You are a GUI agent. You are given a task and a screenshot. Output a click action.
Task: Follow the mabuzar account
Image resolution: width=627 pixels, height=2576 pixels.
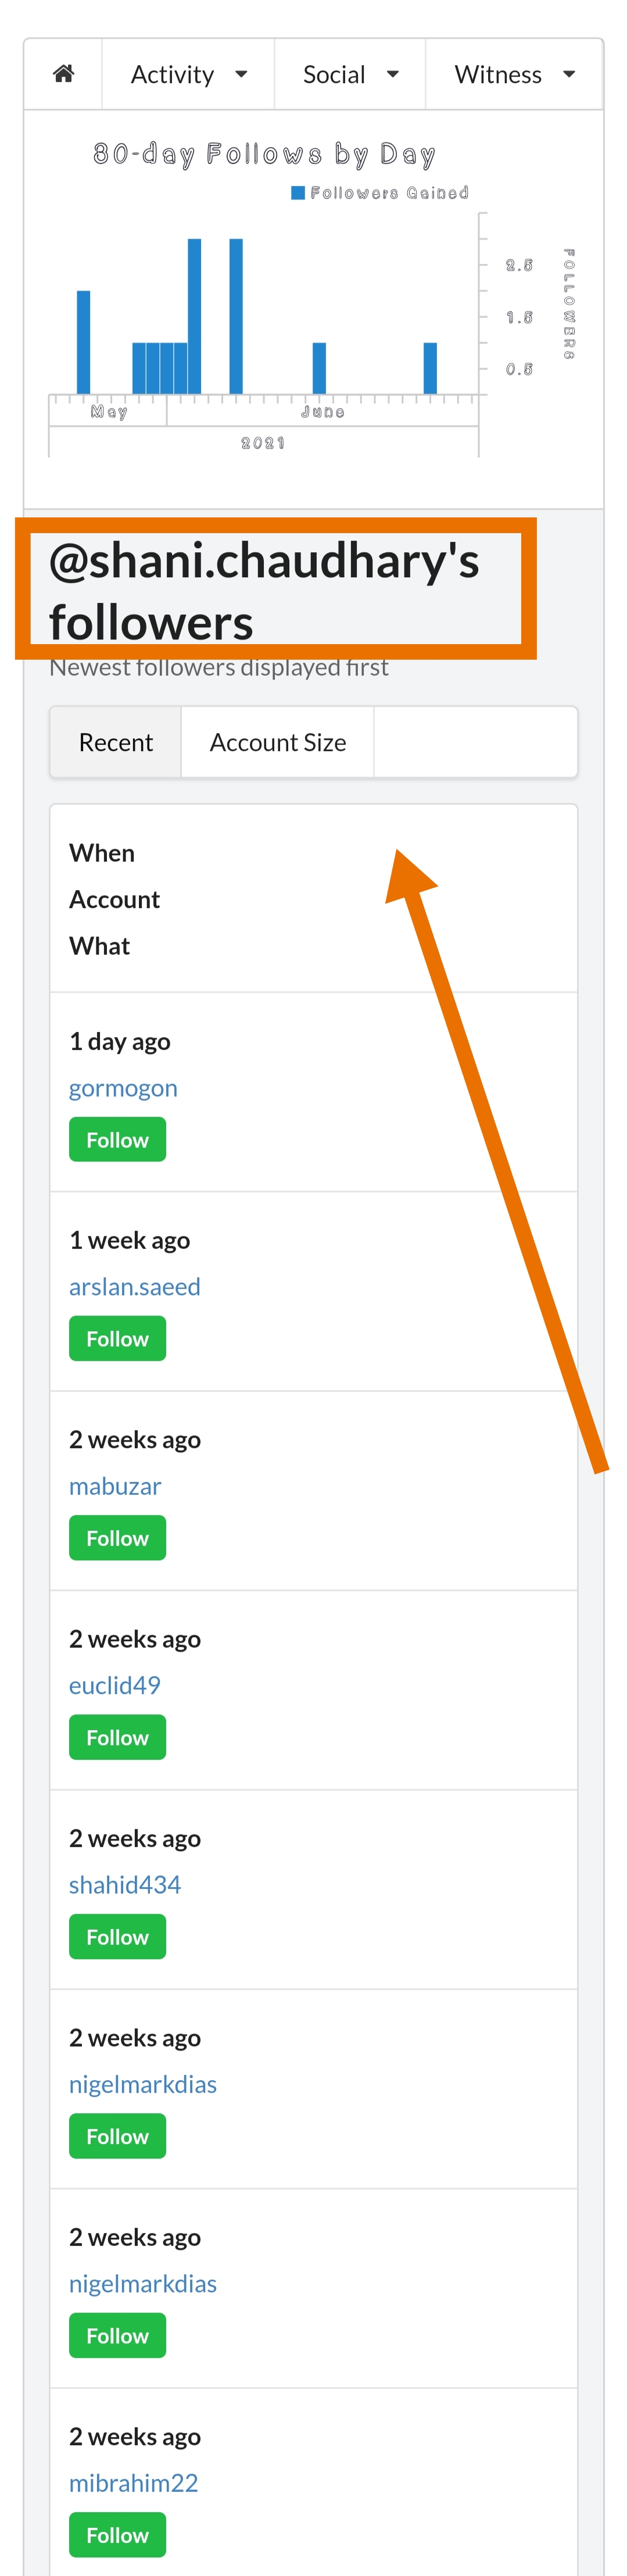[x=117, y=1537]
